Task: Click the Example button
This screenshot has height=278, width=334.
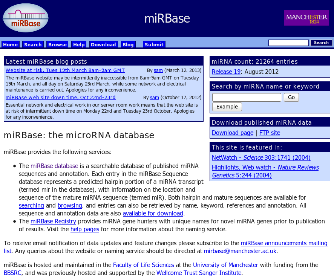Action: click(227, 107)
